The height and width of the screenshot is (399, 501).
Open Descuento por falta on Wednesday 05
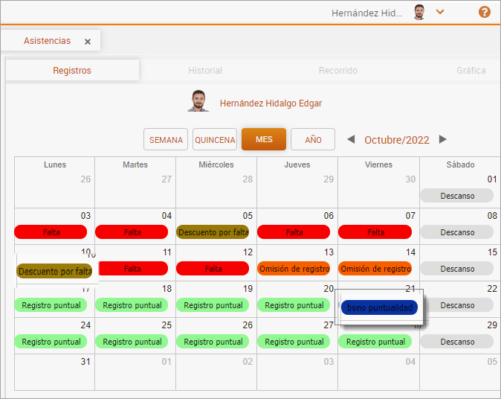pos(213,232)
